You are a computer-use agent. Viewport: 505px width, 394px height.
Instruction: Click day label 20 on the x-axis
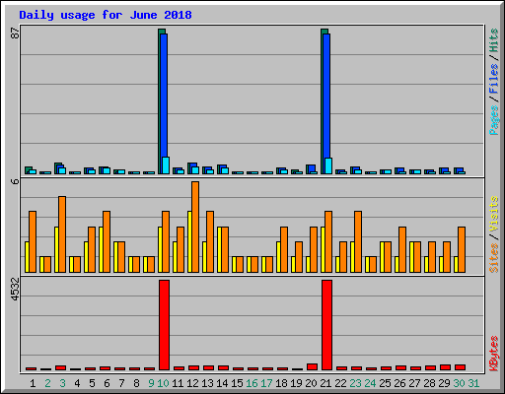tap(311, 383)
